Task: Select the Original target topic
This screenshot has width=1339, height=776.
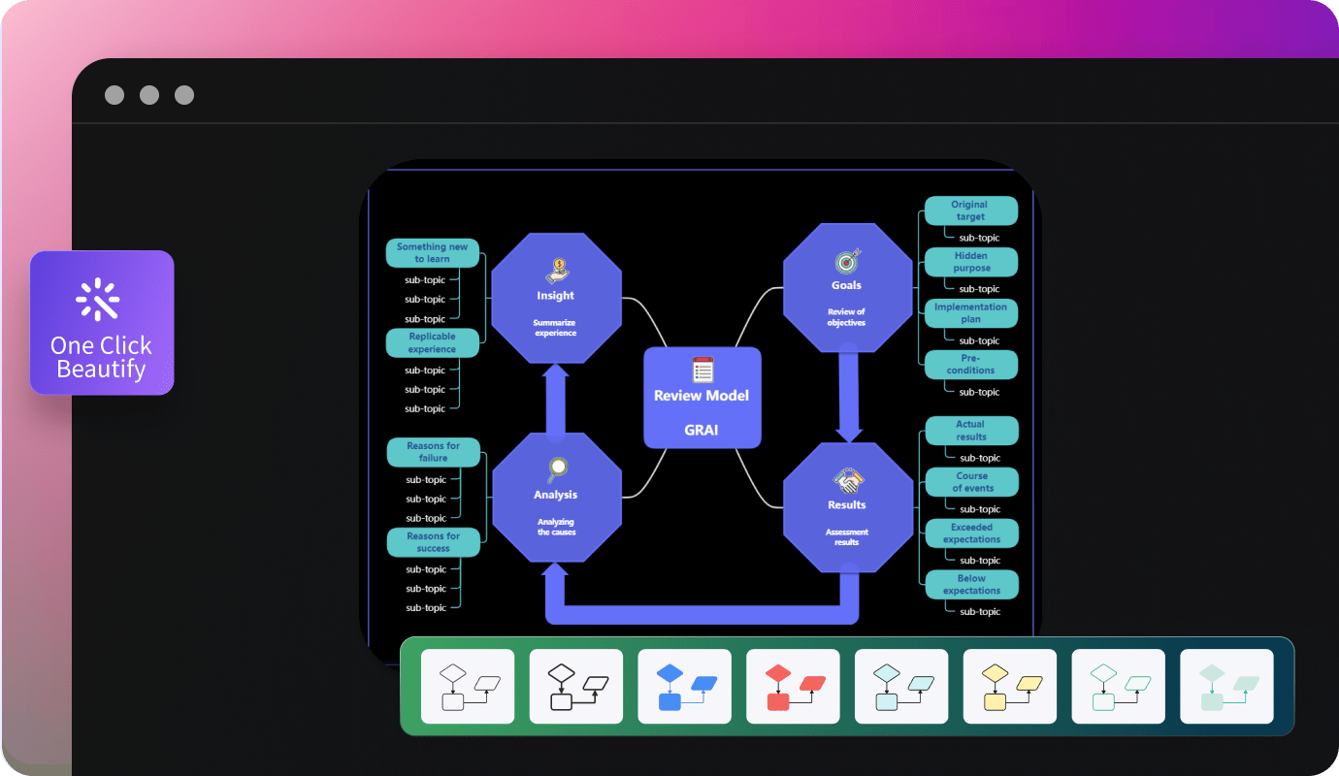Action: [970, 210]
